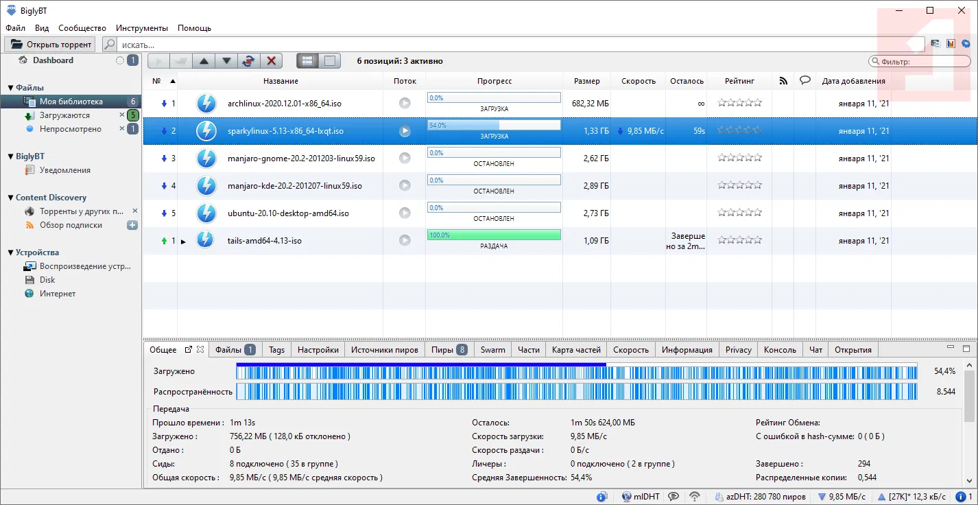Screen dimensions: 978x505
Task: Collapse the Файлы sidebar section
Action: 11,88
